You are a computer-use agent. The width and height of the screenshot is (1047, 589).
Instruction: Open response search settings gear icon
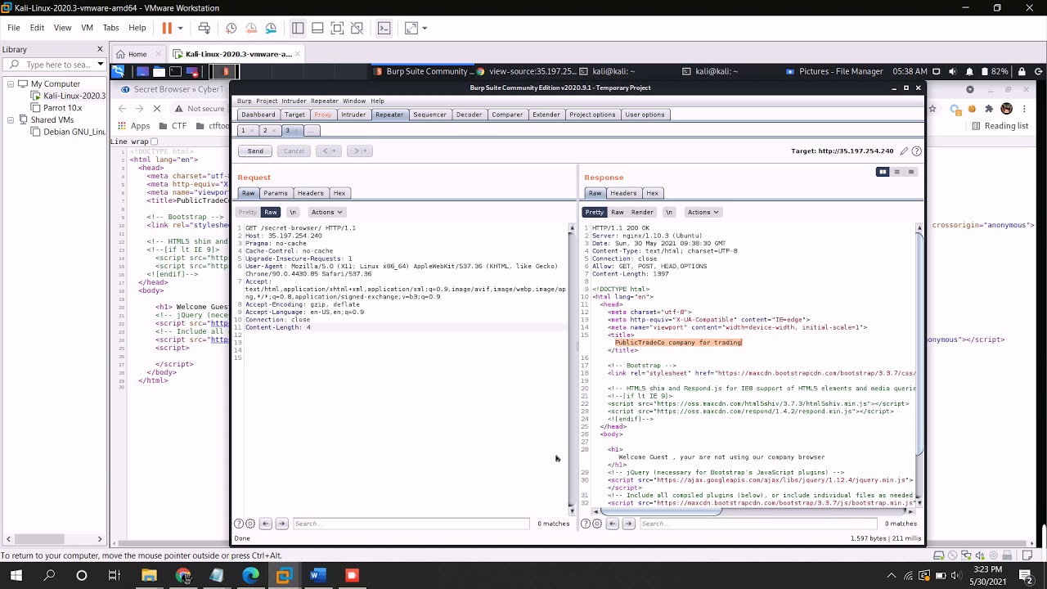[x=597, y=524]
